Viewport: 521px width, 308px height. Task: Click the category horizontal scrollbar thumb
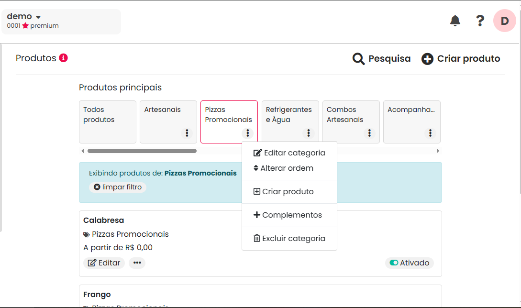click(x=142, y=151)
